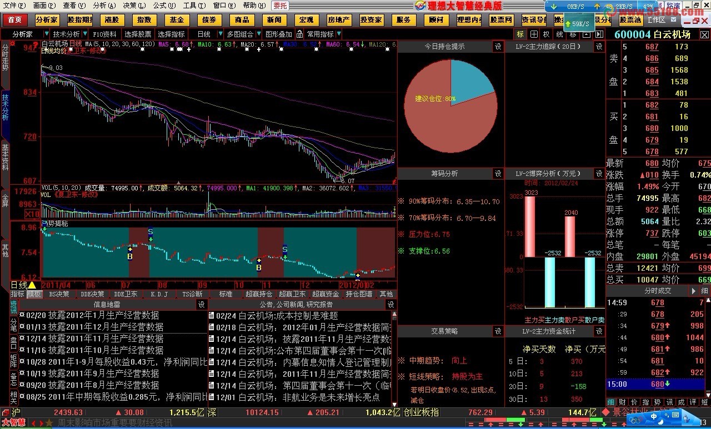This screenshot has width=711, height=429.
Task: Expand the 技术分析 dropdown arrow
Action: (x=86, y=34)
